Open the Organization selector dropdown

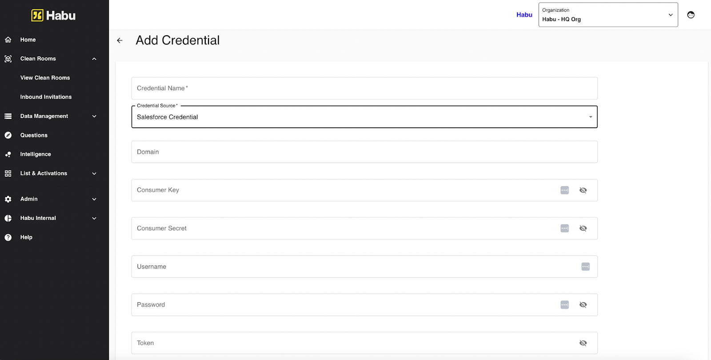[x=607, y=15]
